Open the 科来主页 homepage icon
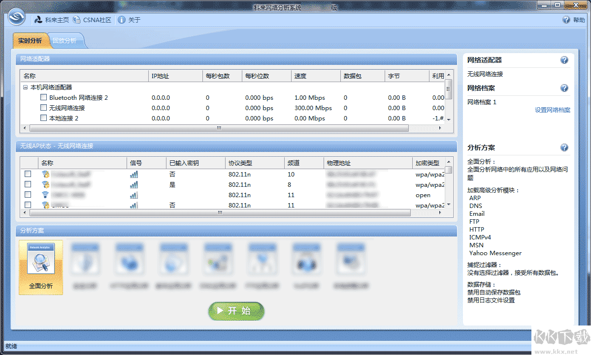The width and height of the screenshot is (591, 355). click(38, 20)
